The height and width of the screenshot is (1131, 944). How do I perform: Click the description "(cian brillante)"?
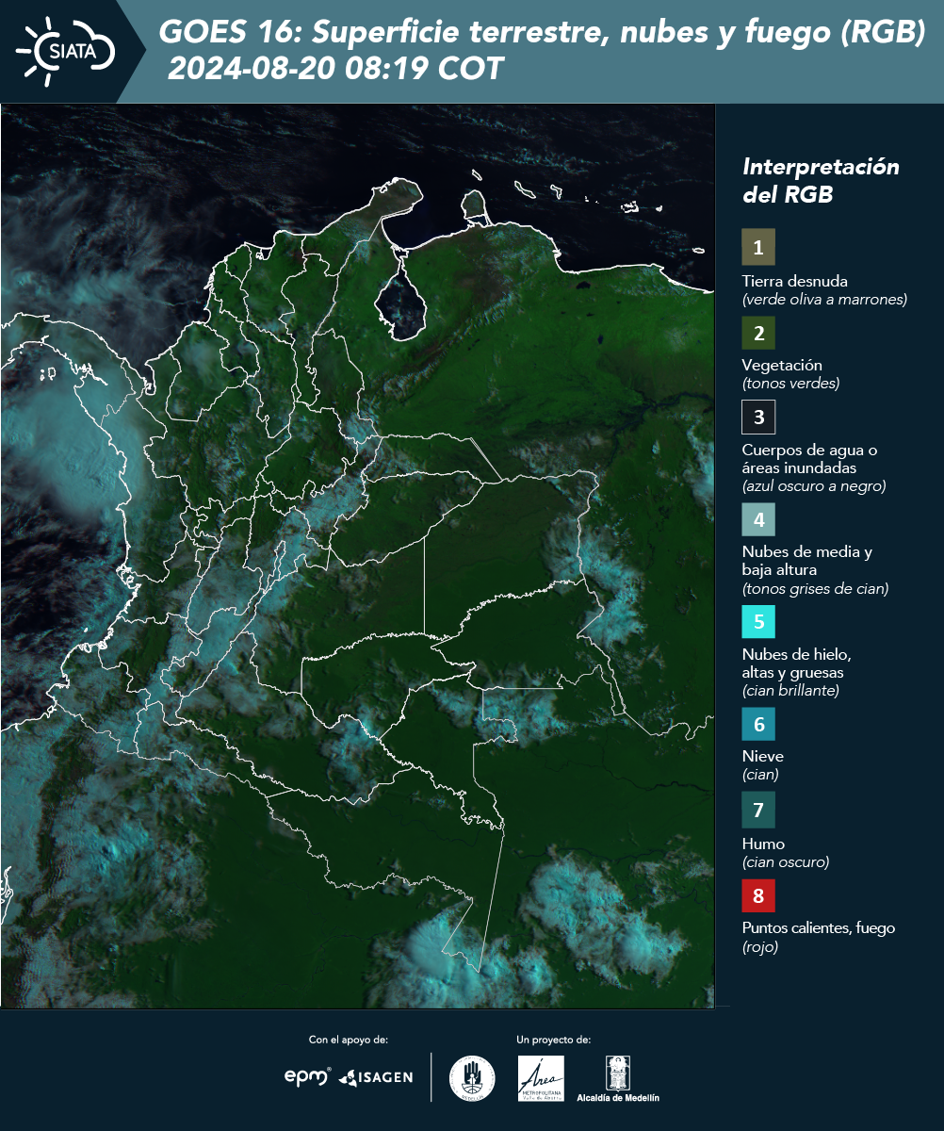point(790,691)
